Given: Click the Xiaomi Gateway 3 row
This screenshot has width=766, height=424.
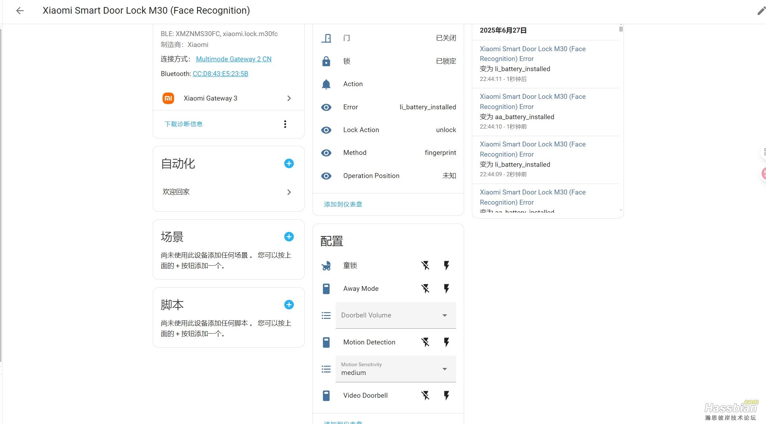Looking at the screenshot, I should (229, 98).
